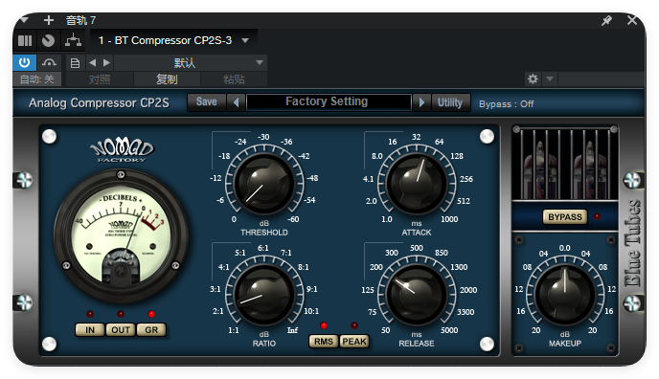Click the Factory Setting preset name display
This screenshot has width=659, height=379.
click(329, 102)
